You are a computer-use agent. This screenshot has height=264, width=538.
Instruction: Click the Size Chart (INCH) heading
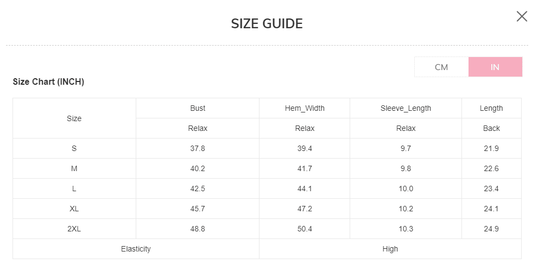point(48,81)
